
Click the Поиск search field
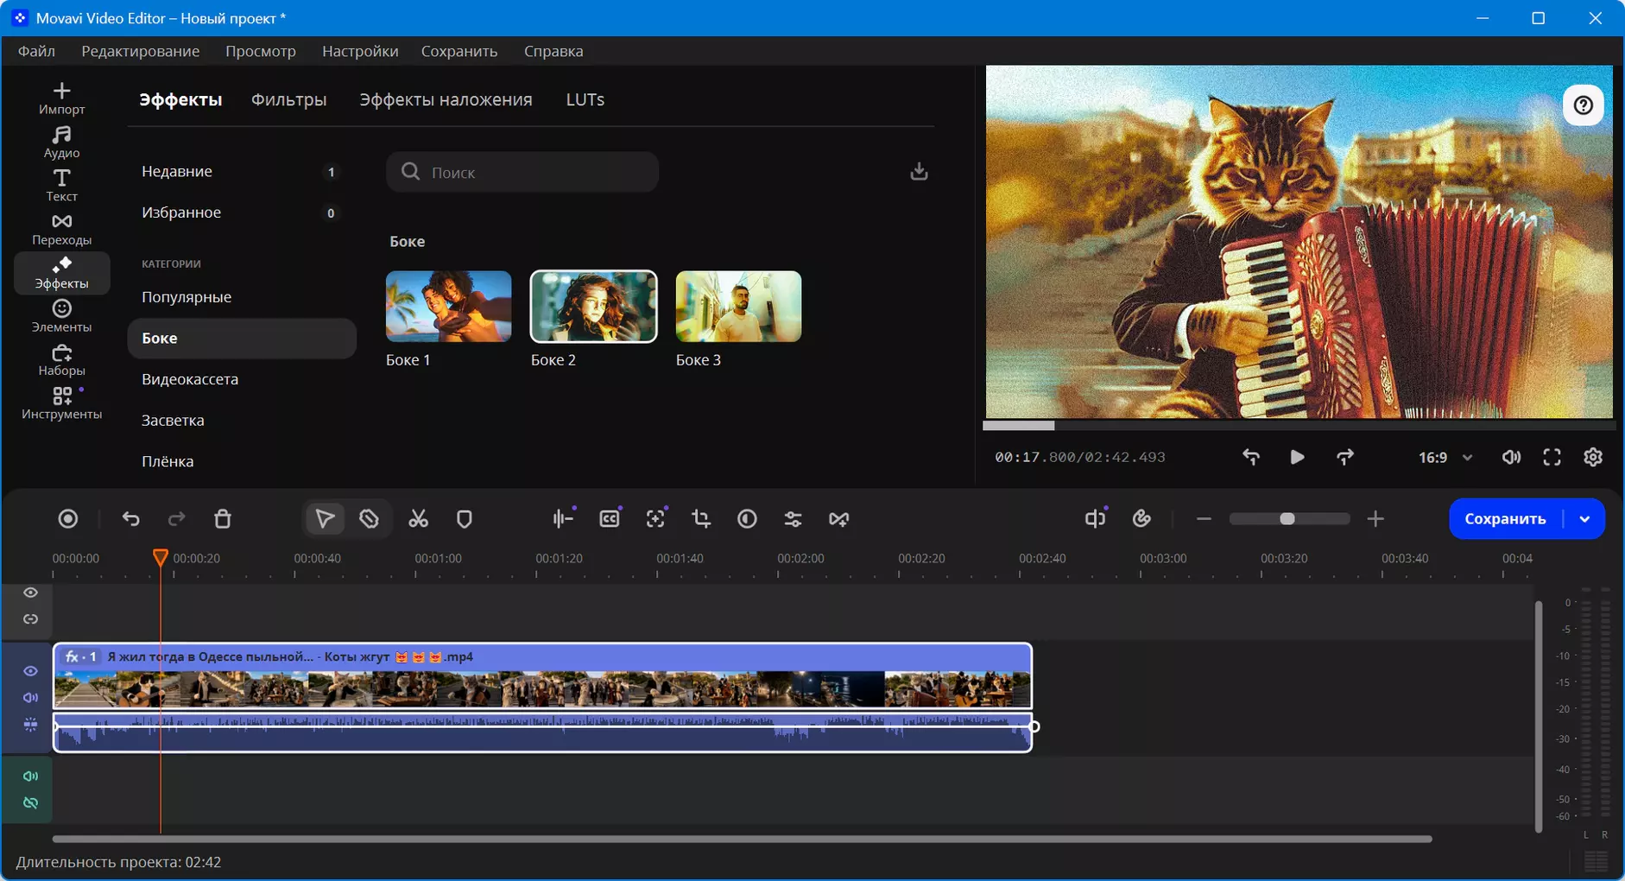pos(522,172)
